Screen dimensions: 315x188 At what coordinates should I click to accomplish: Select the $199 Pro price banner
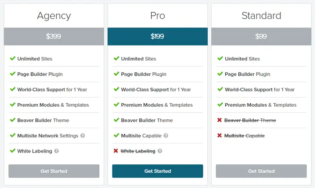[x=157, y=36]
